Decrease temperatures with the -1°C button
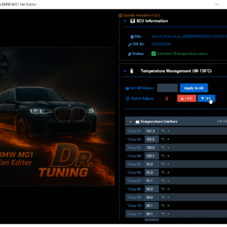 206,98
